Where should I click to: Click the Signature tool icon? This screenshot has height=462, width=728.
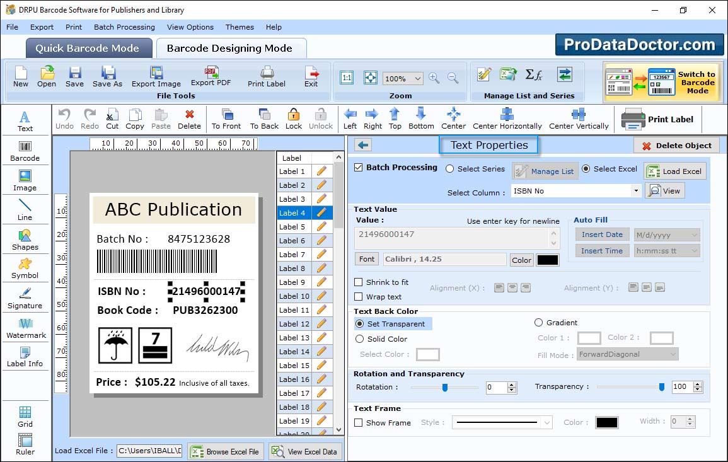pyautogui.click(x=25, y=297)
